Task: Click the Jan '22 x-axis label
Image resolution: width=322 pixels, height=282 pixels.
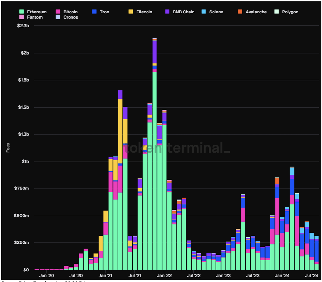Action: [164, 276]
